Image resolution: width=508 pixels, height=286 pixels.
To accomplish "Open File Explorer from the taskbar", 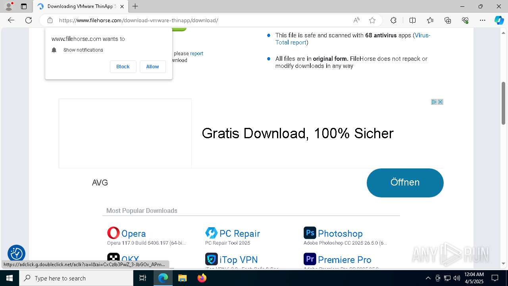I will point(182,278).
